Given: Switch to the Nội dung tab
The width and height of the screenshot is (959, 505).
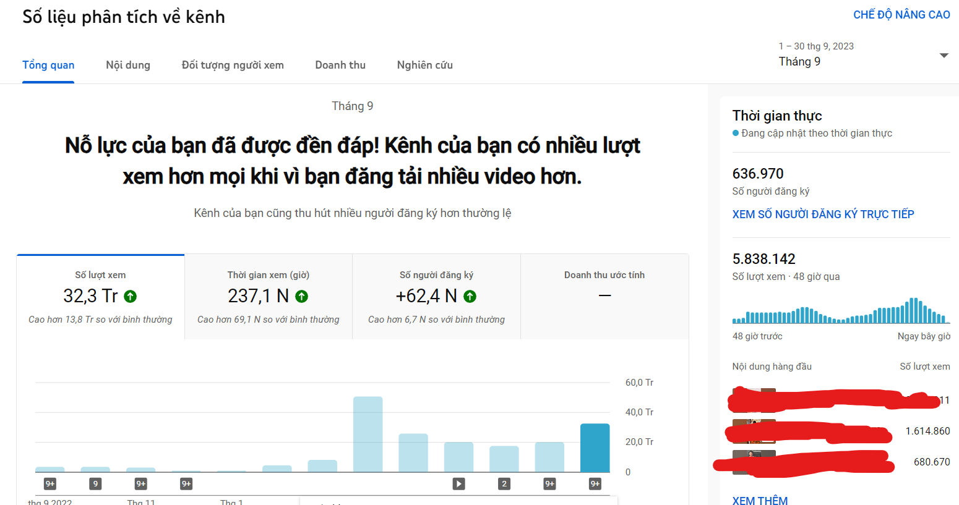Looking at the screenshot, I should [x=128, y=65].
